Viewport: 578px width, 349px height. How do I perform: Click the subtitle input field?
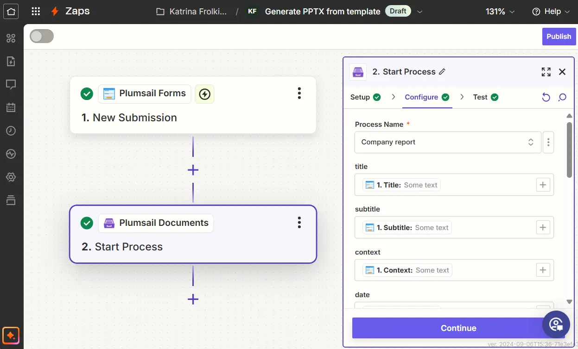pyautogui.click(x=454, y=228)
